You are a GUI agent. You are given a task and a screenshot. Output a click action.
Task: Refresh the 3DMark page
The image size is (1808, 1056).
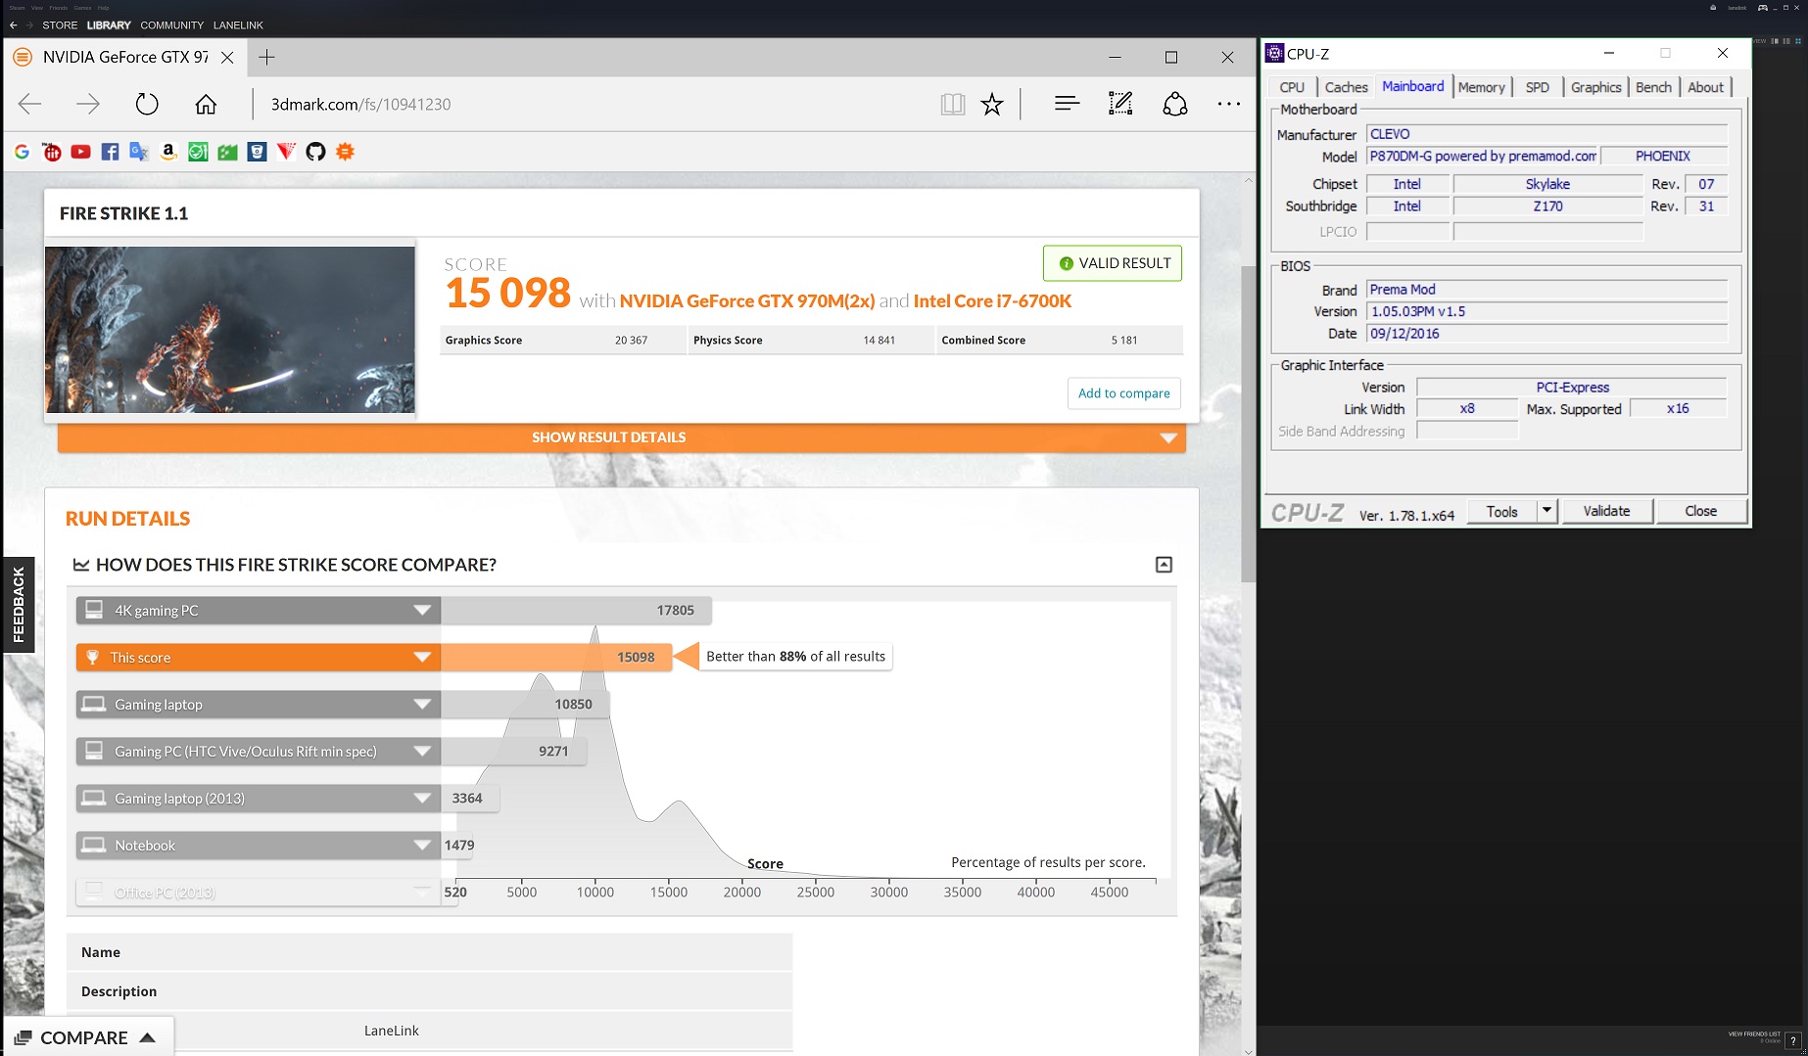147,104
